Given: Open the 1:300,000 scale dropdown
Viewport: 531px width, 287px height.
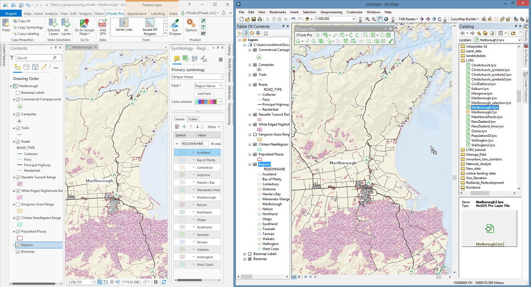Looking at the screenshot, I should point(354,18).
